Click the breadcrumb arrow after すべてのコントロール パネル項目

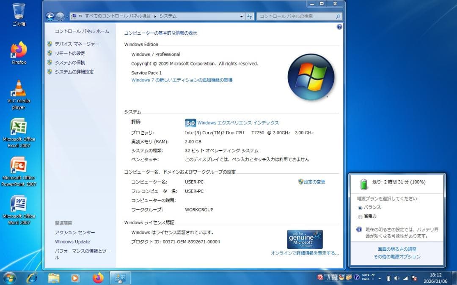click(x=155, y=16)
